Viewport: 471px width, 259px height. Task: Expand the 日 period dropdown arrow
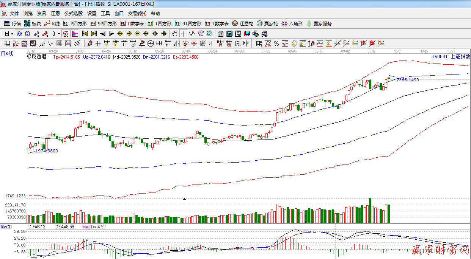(12, 34)
